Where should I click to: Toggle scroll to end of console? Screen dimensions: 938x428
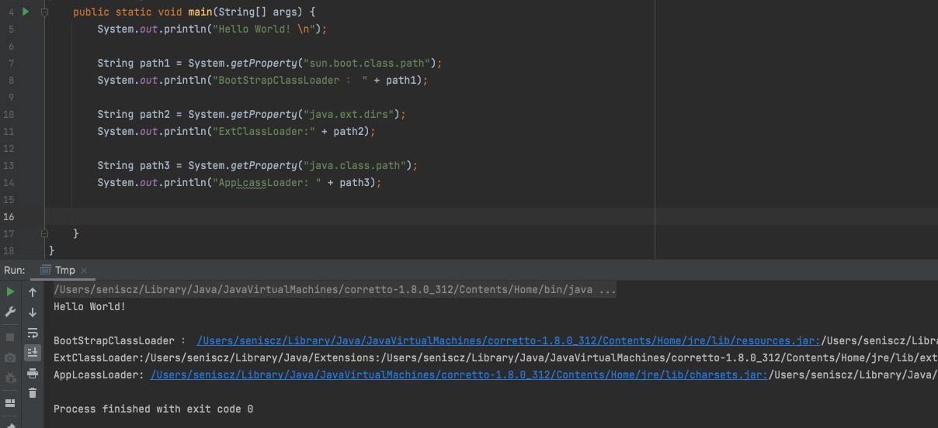[33, 353]
